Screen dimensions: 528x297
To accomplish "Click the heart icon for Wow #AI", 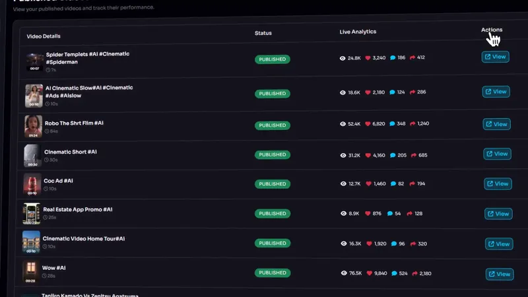I will (x=370, y=273).
